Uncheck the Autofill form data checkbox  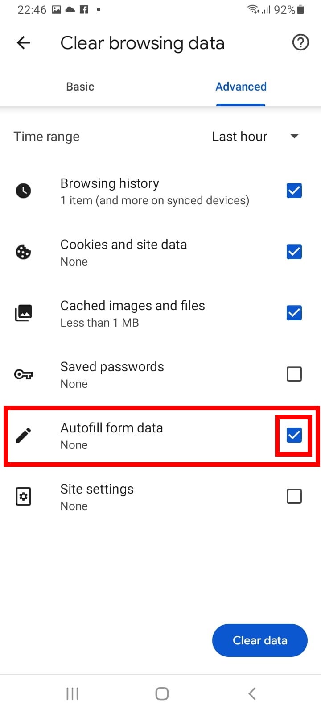click(x=294, y=435)
